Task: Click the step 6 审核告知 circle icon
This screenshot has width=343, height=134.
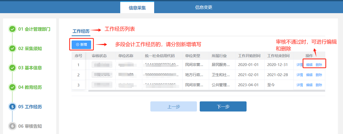Action: pos(12,126)
